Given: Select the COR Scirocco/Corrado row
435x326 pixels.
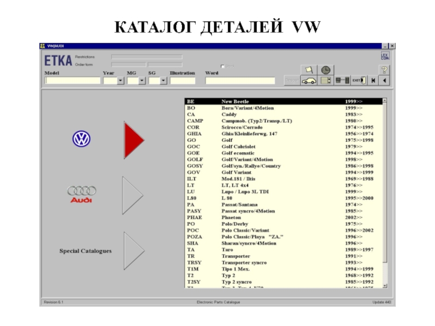Looking at the screenshot, I should point(283,127).
